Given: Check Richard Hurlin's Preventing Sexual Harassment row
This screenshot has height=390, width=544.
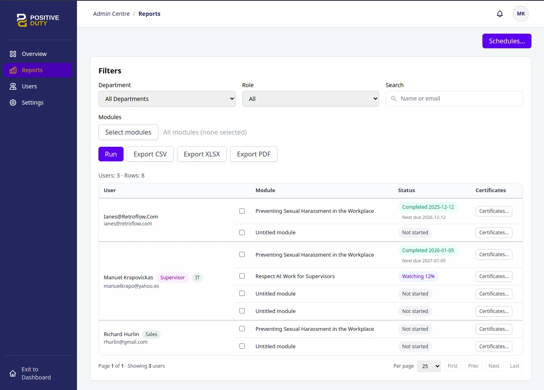Looking at the screenshot, I should click(242, 329).
